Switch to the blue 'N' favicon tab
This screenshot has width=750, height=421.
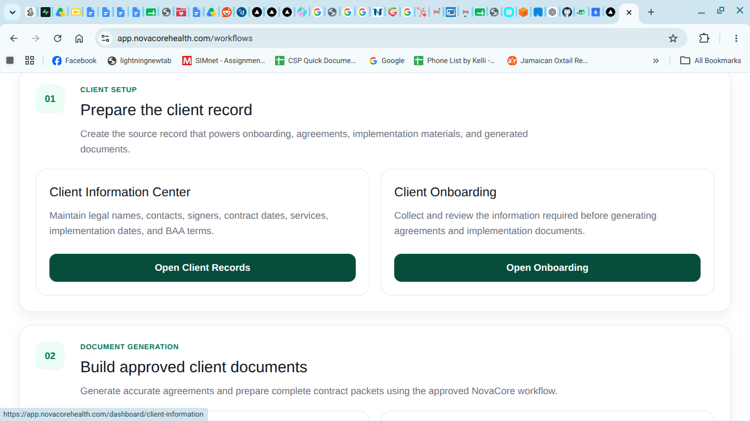[x=378, y=12]
